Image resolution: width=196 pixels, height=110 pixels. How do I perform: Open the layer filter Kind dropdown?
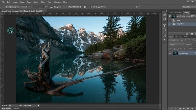174,40
